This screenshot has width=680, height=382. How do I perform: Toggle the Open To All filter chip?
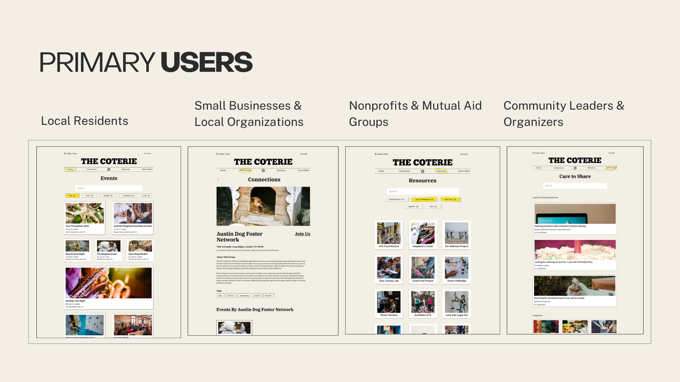pos(450,199)
